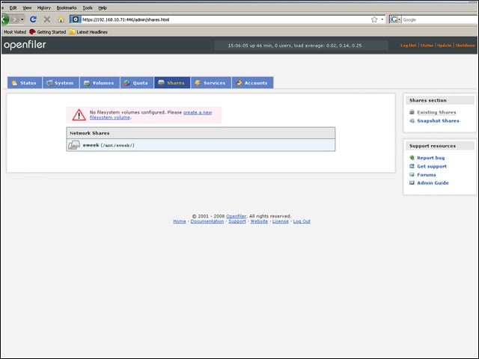The width and height of the screenshot is (479, 359).
Task: Select the Shares tab
Action: tap(172, 83)
